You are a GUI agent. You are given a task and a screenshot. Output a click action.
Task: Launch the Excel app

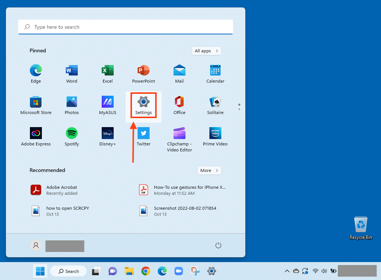[107, 73]
